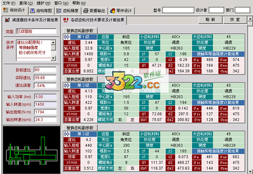Select the 第3级 stage header

[83, 134]
